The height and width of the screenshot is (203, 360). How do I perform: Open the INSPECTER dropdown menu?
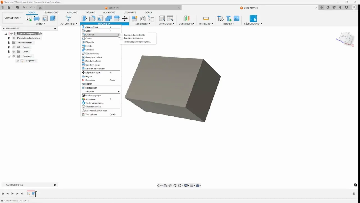click(206, 24)
